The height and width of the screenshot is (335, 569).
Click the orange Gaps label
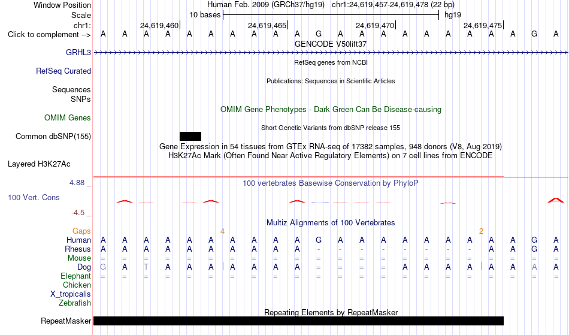pyautogui.click(x=81, y=231)
